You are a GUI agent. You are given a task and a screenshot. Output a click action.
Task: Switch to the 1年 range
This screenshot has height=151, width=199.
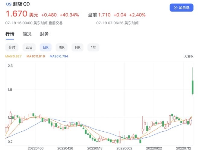click(94, 47)
